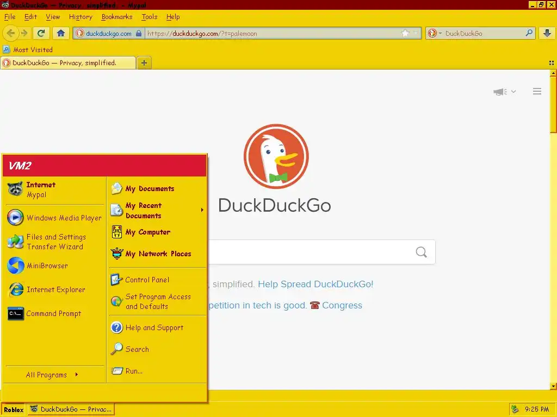Click the Roblox start button
Viewport: 557px width, 417px height.
14,409
